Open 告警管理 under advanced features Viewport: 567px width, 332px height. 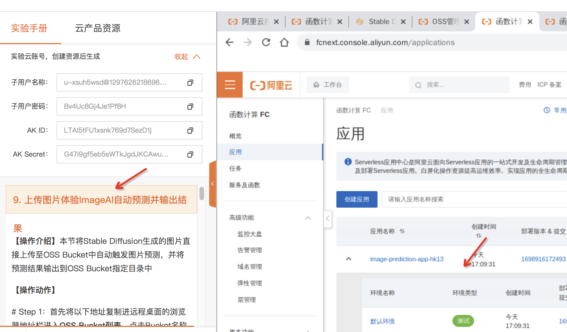click(x=249, y=250)
